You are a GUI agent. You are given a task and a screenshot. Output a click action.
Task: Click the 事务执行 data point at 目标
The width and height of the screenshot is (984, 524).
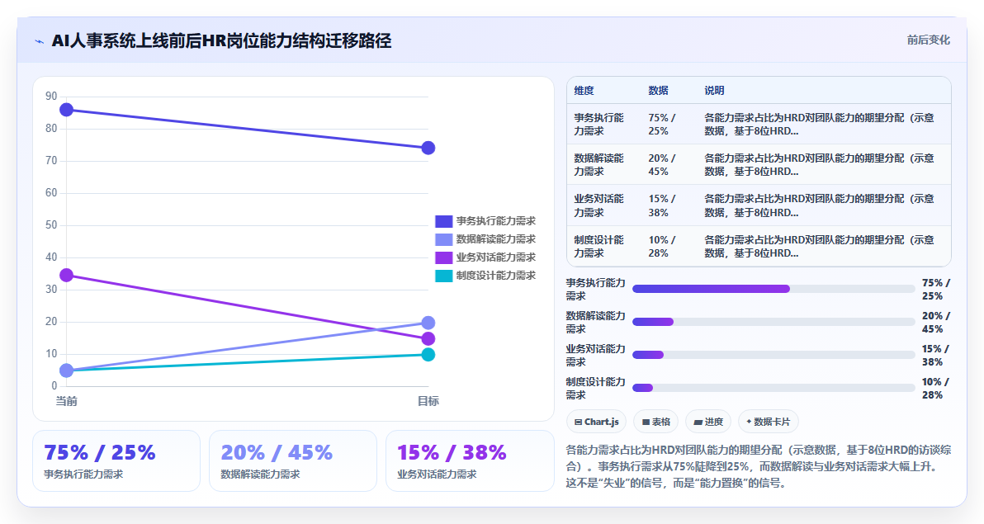click(428, 148)
